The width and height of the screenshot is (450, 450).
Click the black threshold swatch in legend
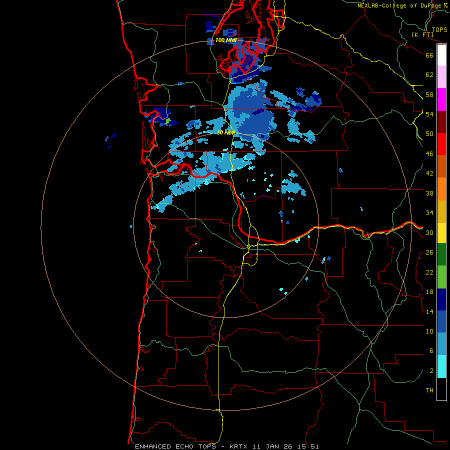pos(441,389)
